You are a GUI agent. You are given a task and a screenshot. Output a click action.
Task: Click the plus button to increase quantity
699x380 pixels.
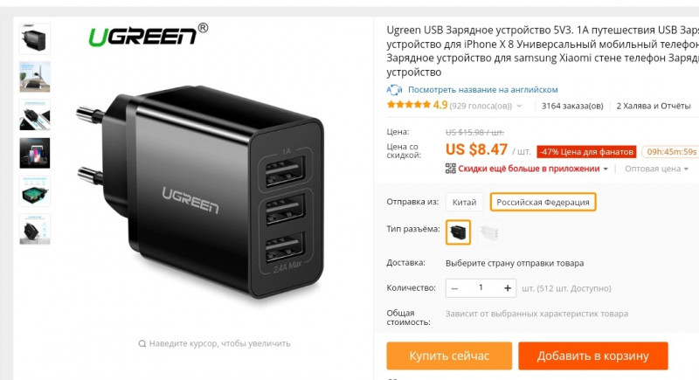(508, 288)
